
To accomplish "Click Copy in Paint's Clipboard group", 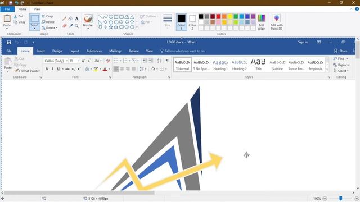I will click(x=20, y=22).
